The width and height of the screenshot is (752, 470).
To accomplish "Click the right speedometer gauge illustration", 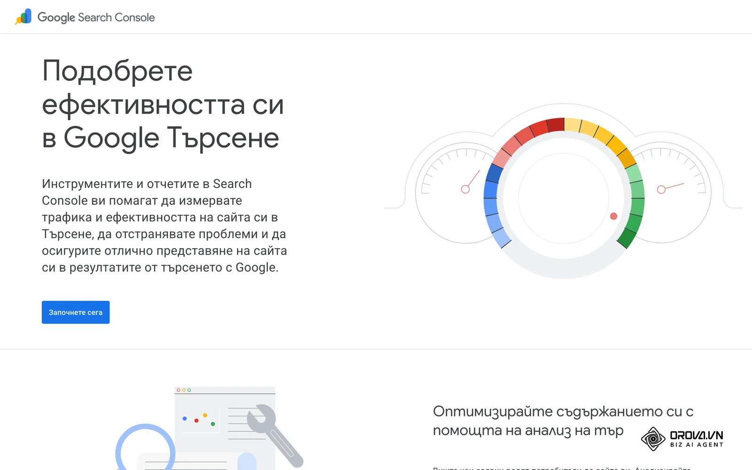I will pos(671,193).
